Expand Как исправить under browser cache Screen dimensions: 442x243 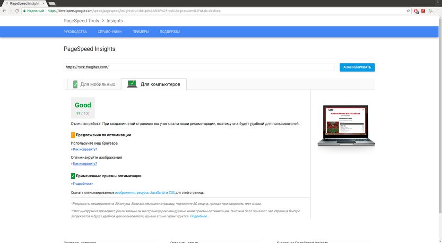85,149
